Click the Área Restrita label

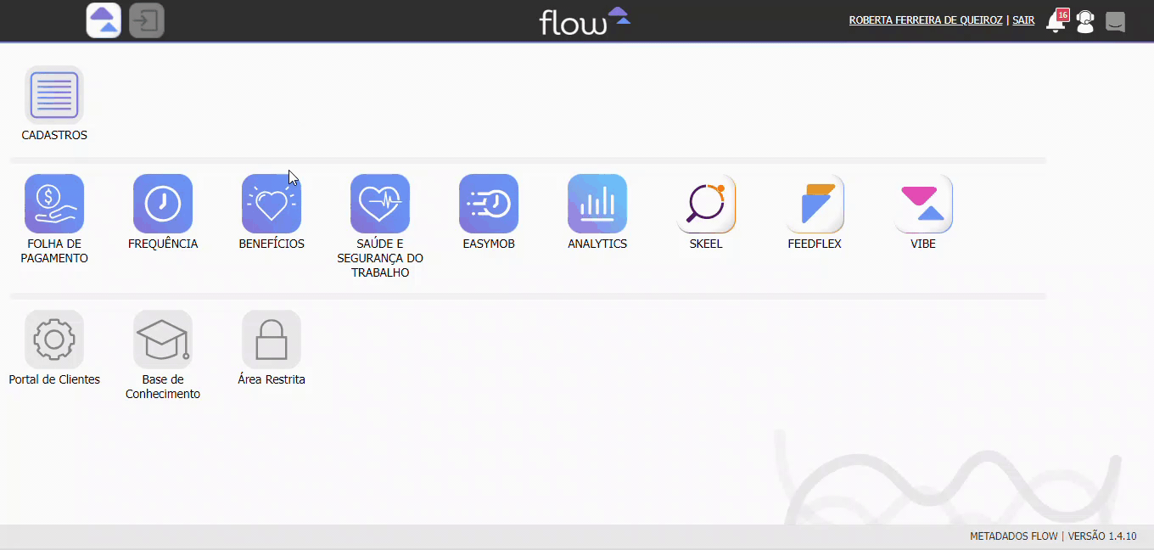tap(272, 379)
